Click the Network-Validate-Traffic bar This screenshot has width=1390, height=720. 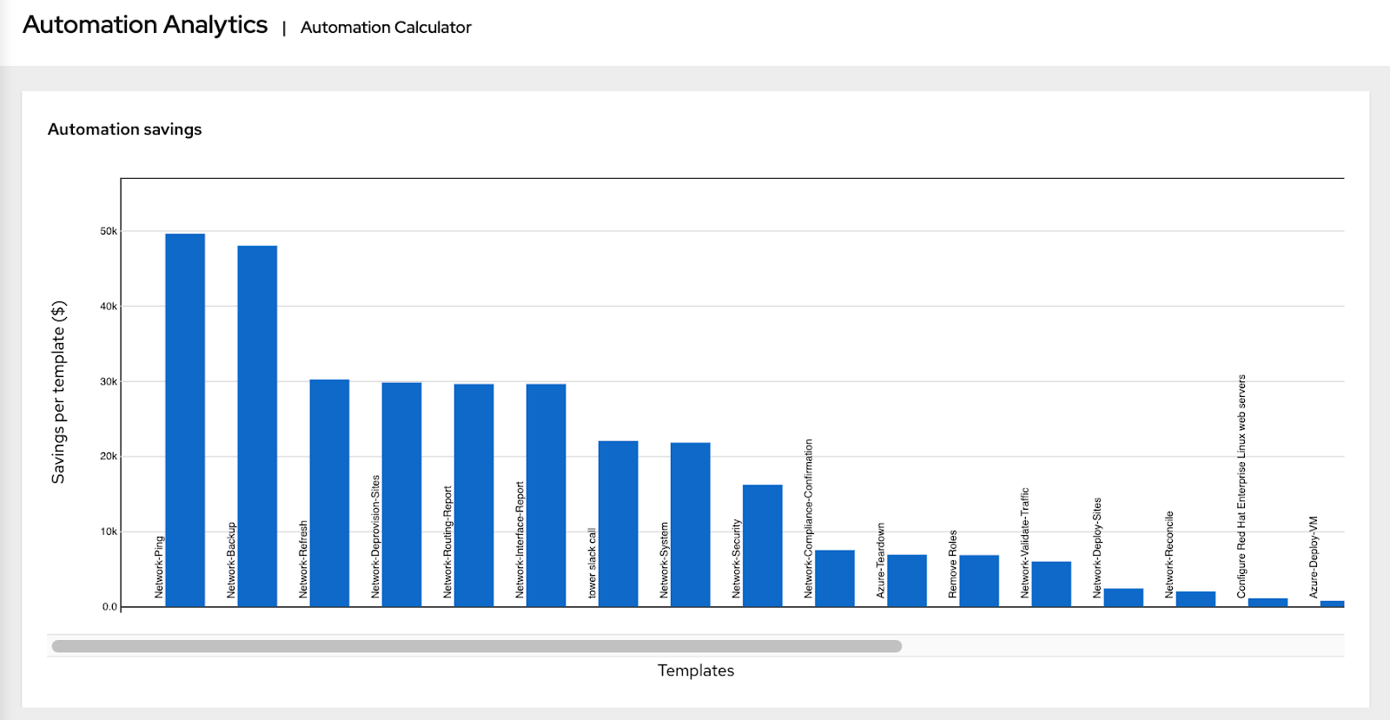tap(1050, 585)
